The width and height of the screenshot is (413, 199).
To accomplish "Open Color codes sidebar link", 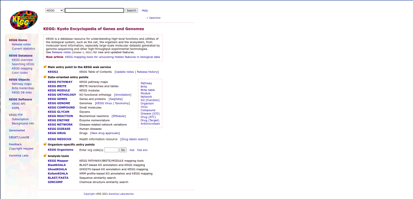I will click(20, 72).
